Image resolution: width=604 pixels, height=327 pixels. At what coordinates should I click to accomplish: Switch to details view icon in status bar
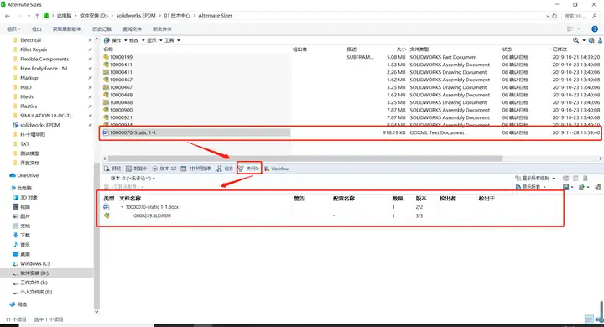click(589, 319)
